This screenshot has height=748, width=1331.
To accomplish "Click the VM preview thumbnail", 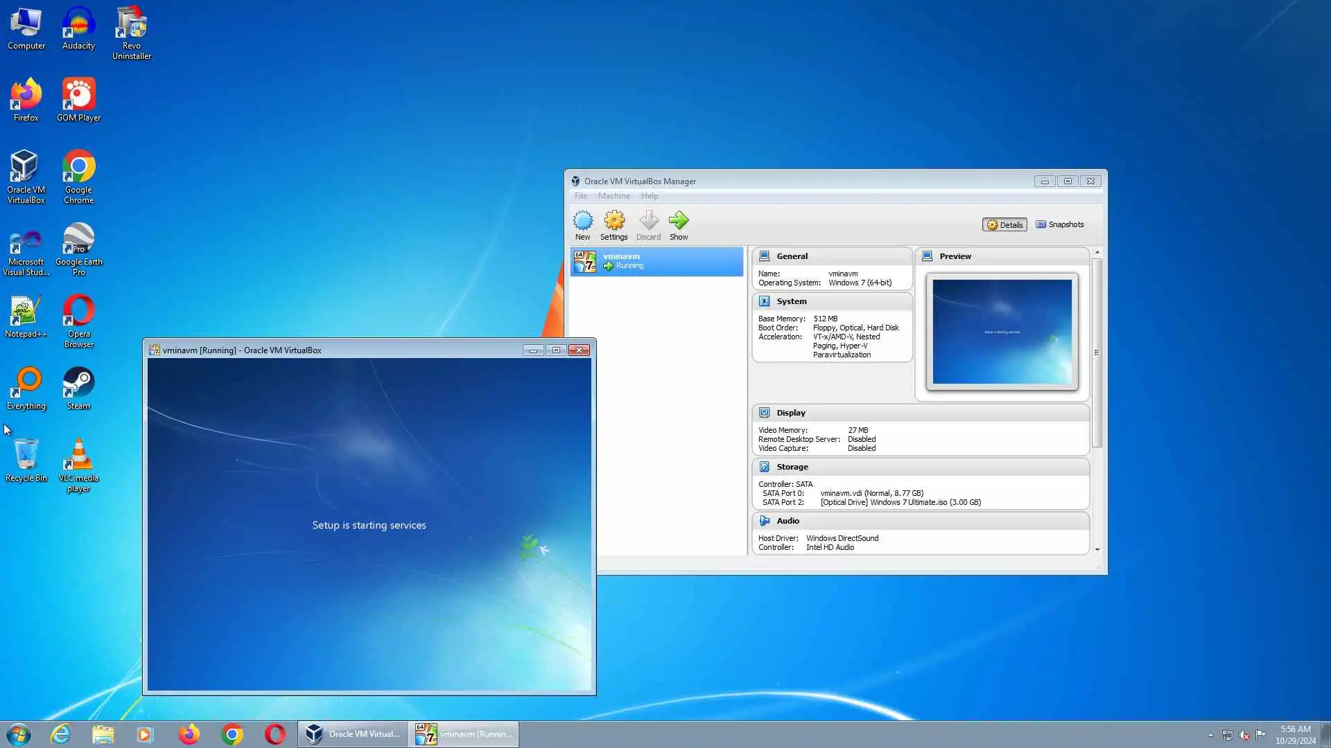I will [x=1002, y=332].
